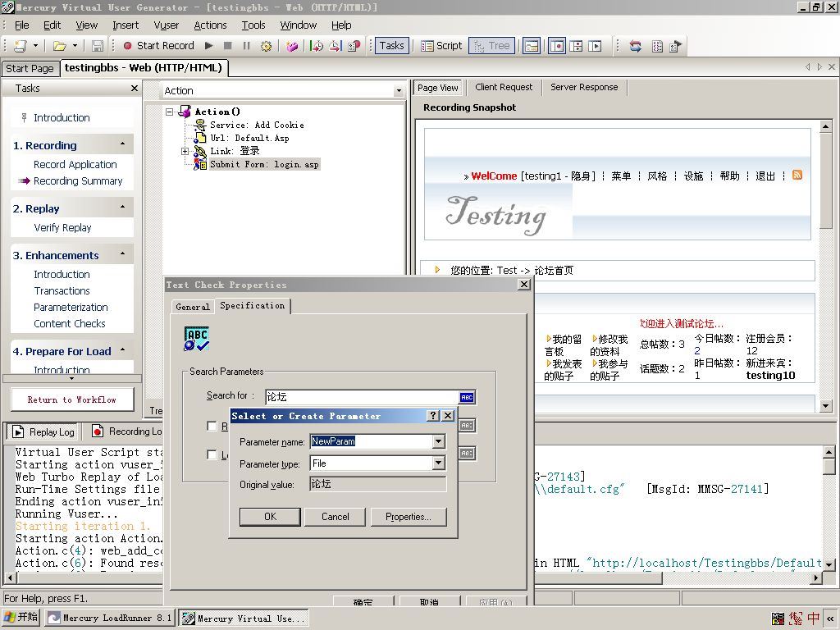840x630 pixels.
Task: Switch to the Server Response tab
Action: 584,87
